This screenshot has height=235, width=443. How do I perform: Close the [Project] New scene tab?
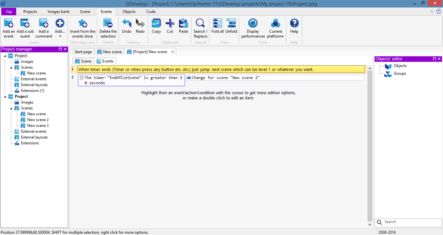click(173, 52)
